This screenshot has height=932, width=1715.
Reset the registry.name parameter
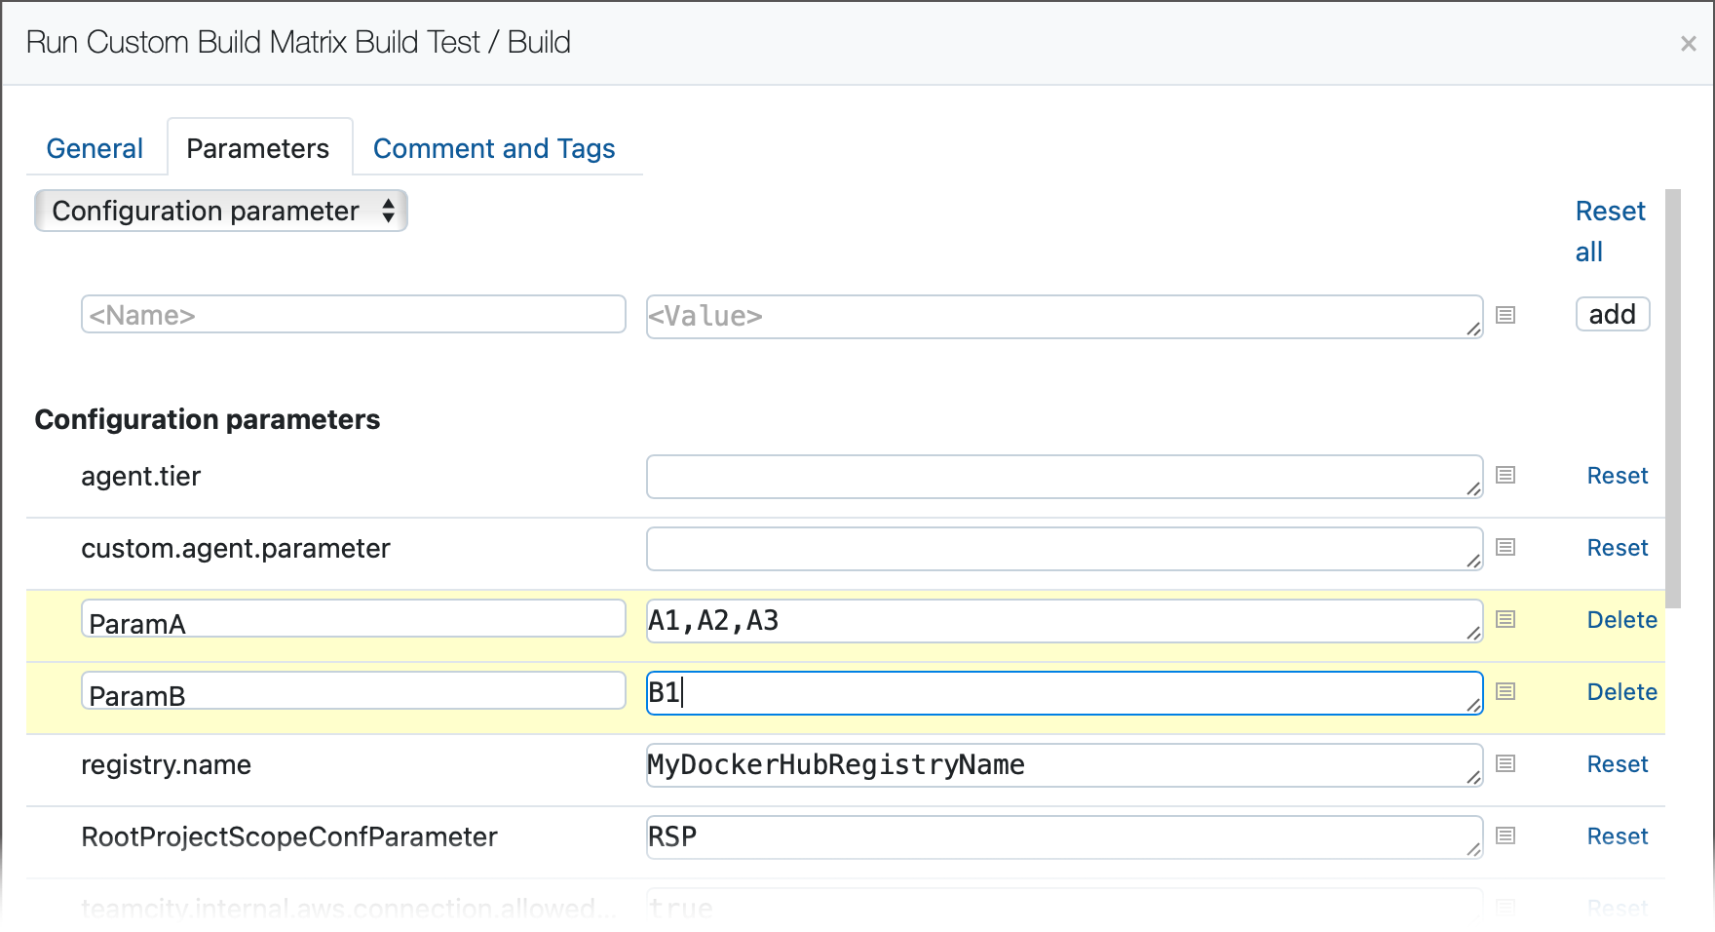[1617, 764]
